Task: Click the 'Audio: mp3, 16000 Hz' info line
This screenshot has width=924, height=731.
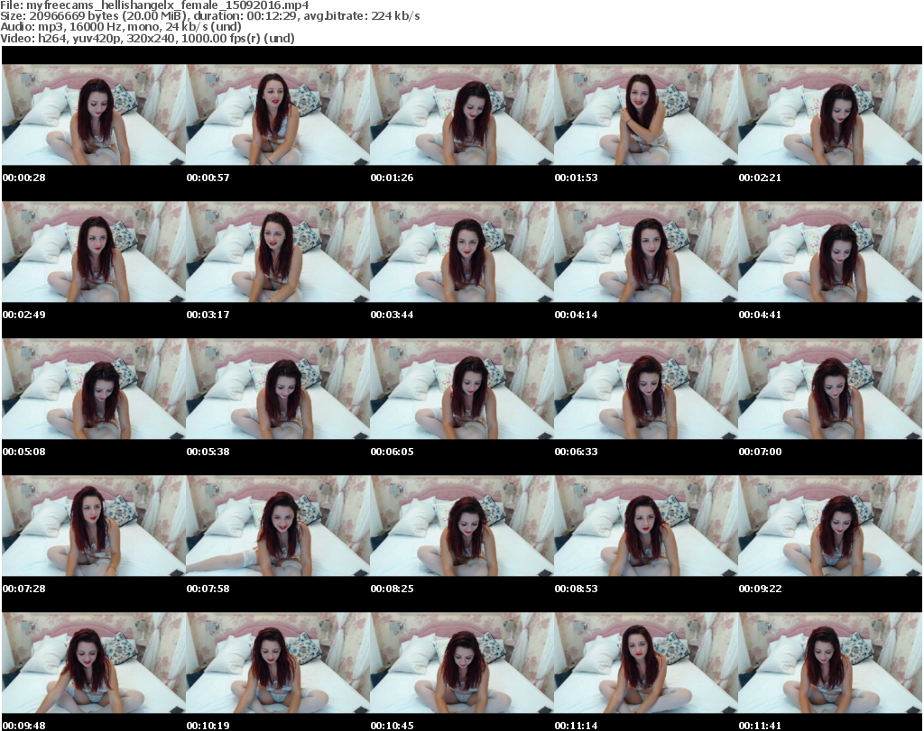Action: [121, 27]
